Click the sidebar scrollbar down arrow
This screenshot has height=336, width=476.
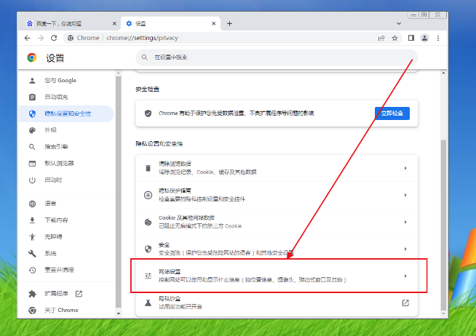(x=119, y=313)
